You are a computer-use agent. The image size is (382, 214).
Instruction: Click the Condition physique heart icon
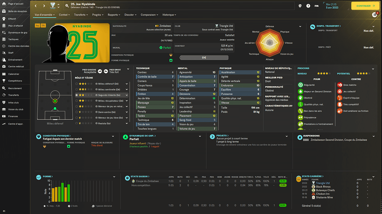[39, 137]
